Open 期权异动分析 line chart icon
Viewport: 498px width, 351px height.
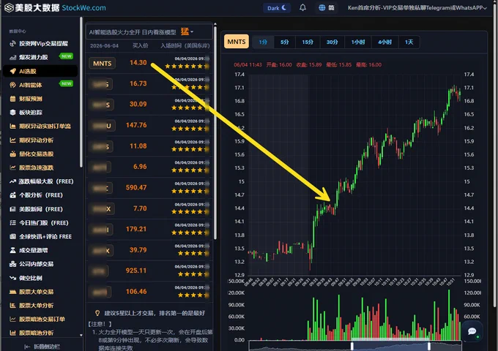pyautogui.click(x=12, y=140)
